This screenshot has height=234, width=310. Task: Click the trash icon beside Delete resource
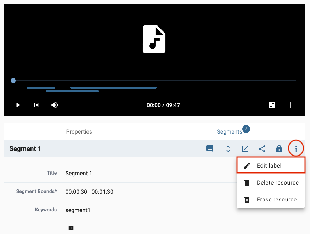[x=247, y=182]
